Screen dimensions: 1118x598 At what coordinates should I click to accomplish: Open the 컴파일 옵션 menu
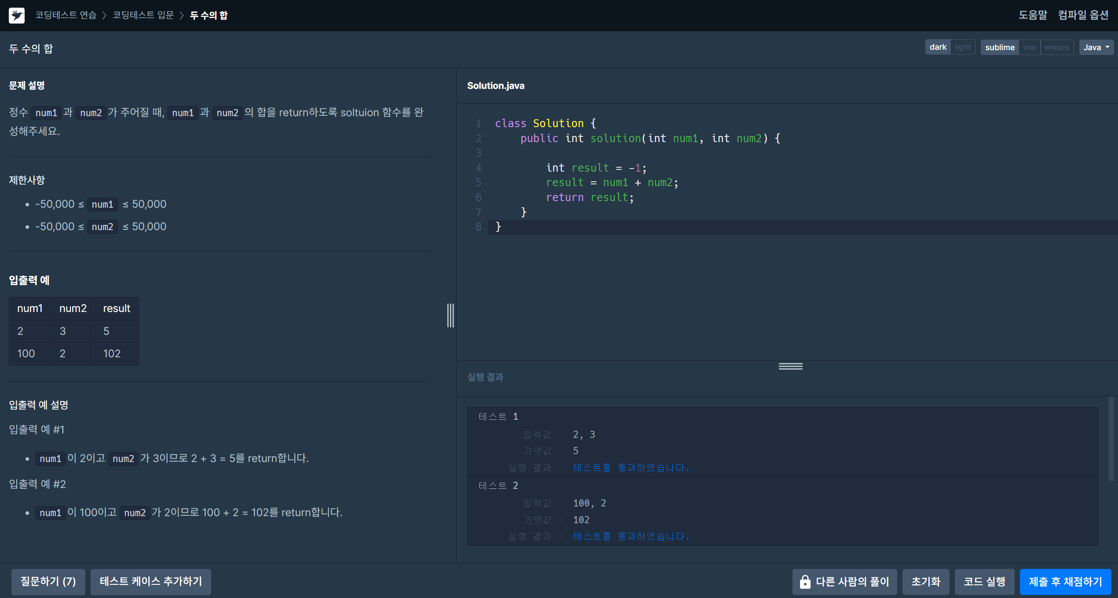(x=1083, y=15)
